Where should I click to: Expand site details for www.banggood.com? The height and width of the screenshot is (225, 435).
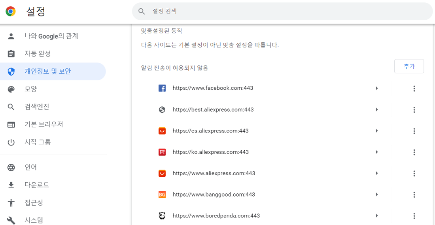pos(376,194)
